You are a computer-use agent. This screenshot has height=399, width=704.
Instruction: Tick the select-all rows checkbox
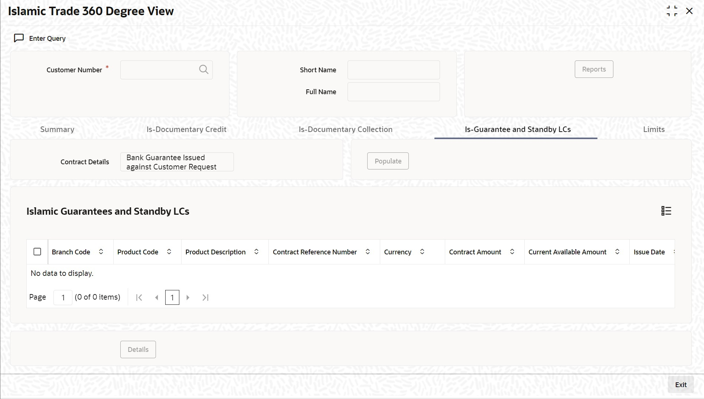pyautogui.click(x=37, y=252)
